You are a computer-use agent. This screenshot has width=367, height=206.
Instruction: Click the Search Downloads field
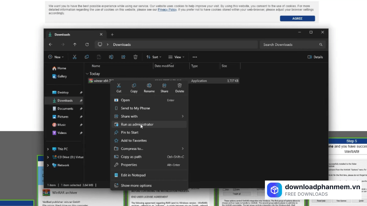point(290,45)
